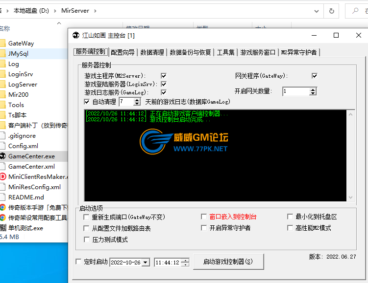Open M2异常守护者 tab
The image size is (368, 283).
(x=299, y=52)
